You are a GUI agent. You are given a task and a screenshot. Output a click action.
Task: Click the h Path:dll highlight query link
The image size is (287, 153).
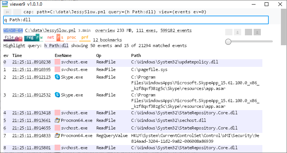[56, 46]
